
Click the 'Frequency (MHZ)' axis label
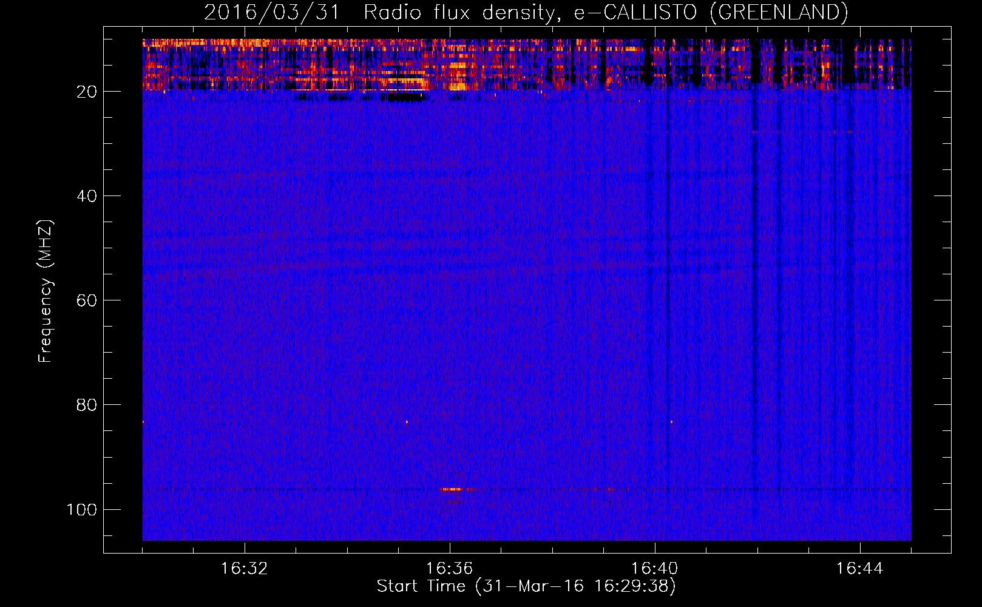point(46,291)
